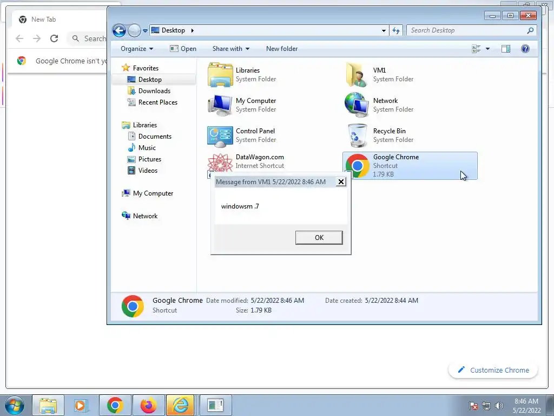Viewport: 554px width, 416px height.
Task: Click the volume speaker tray icon
Action: click(499, 406)
